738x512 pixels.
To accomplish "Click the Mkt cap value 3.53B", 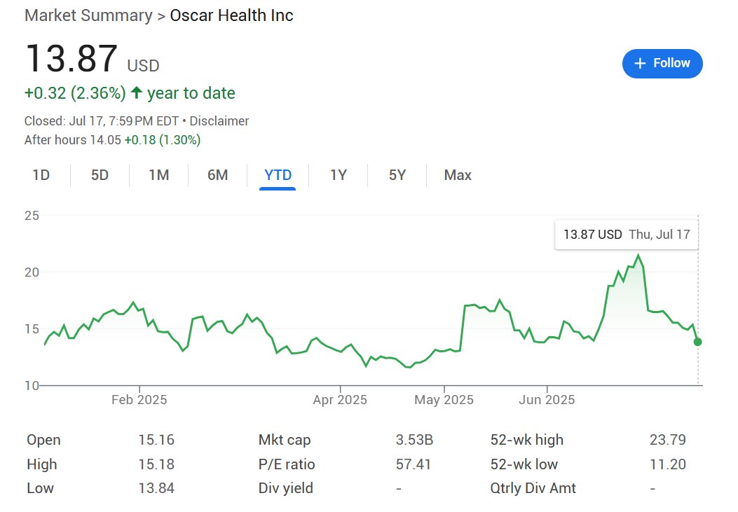I will pos(414,440).
